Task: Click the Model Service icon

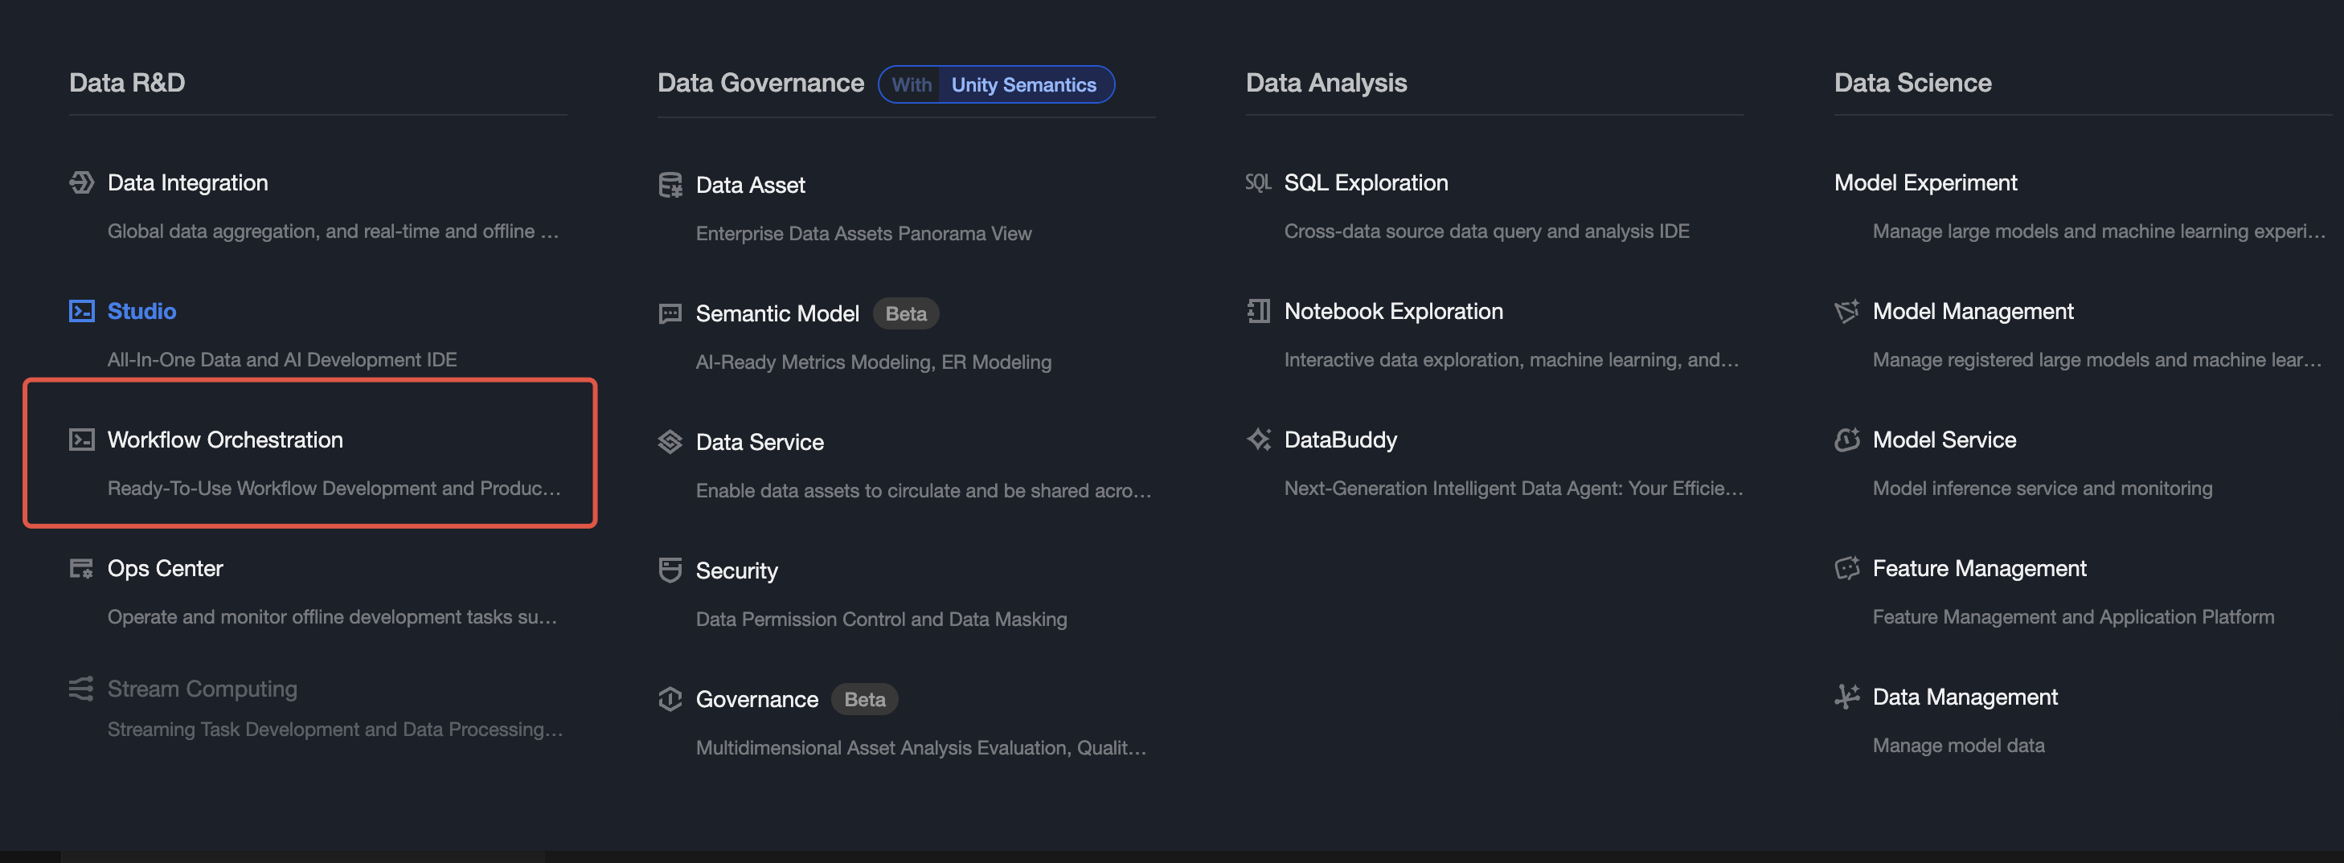Action: 1847,440
